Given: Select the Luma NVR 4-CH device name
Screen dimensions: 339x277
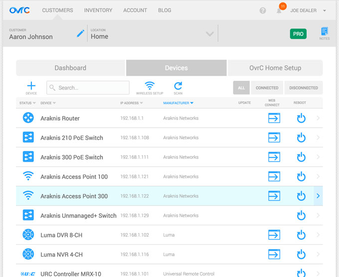Looking at the screenshot, I should pos(62,255).
